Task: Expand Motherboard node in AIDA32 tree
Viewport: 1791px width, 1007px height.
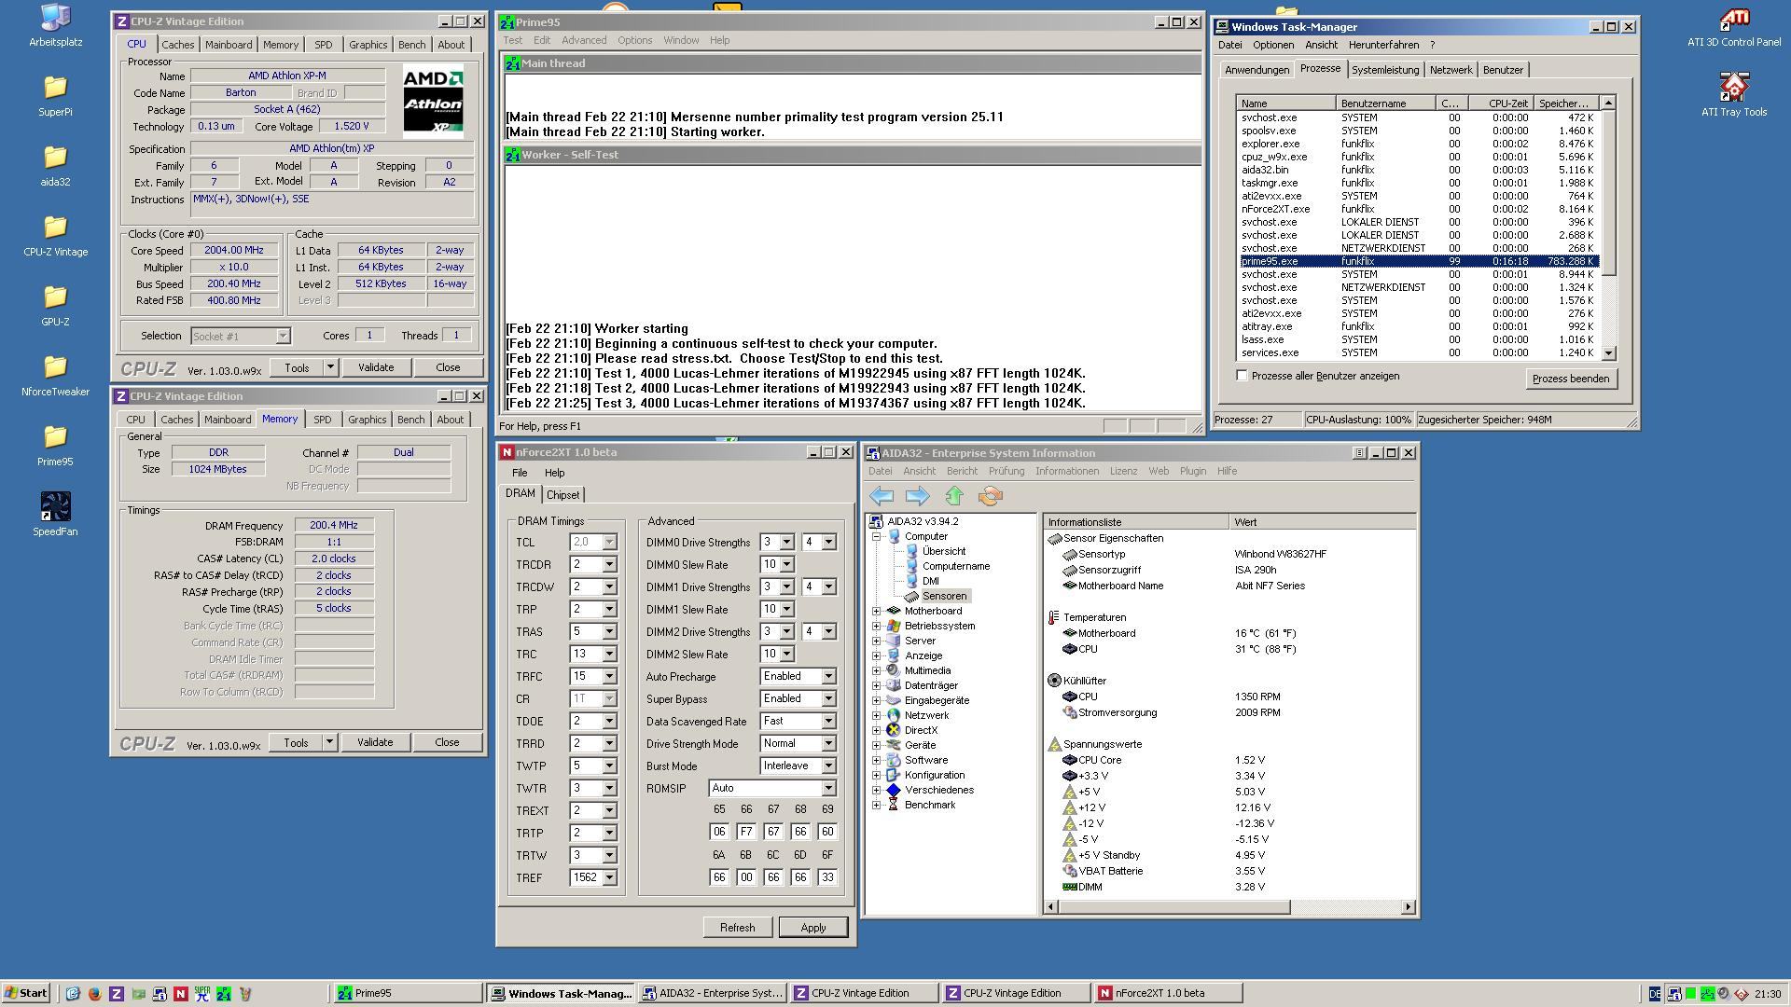Action: 876,611
